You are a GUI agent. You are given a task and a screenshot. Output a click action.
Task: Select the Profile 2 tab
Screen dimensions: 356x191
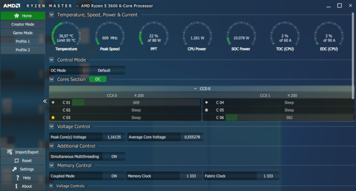pyautogui.click(x=23, y=50)
